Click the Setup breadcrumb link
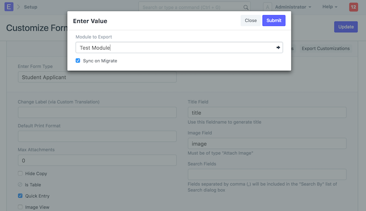Viewport: 366px width, 211px height. click(31, 7)
